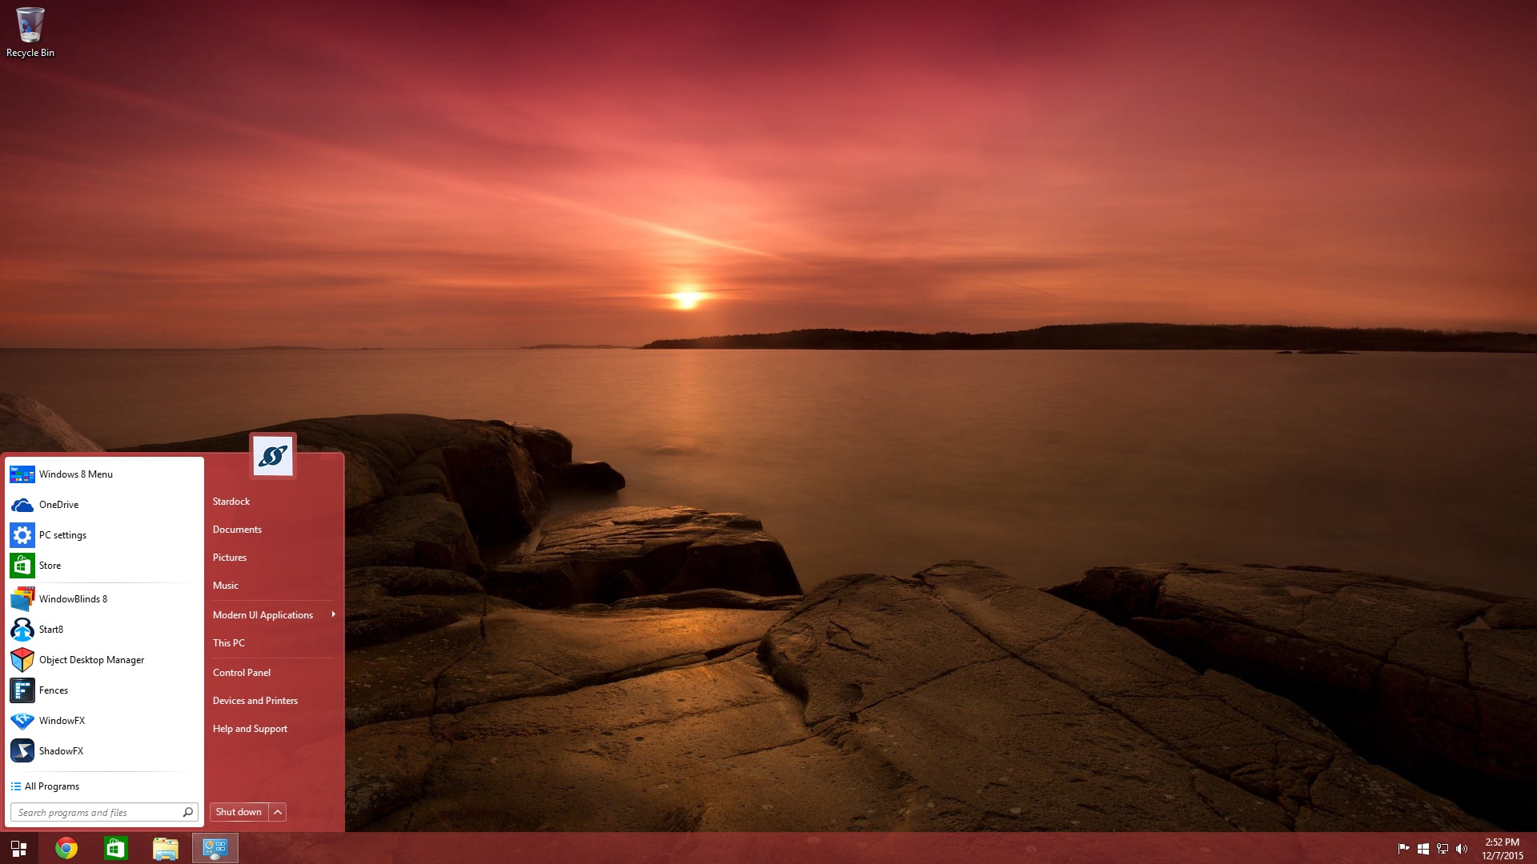Open volume speaker tray icon

[1462, 849]
